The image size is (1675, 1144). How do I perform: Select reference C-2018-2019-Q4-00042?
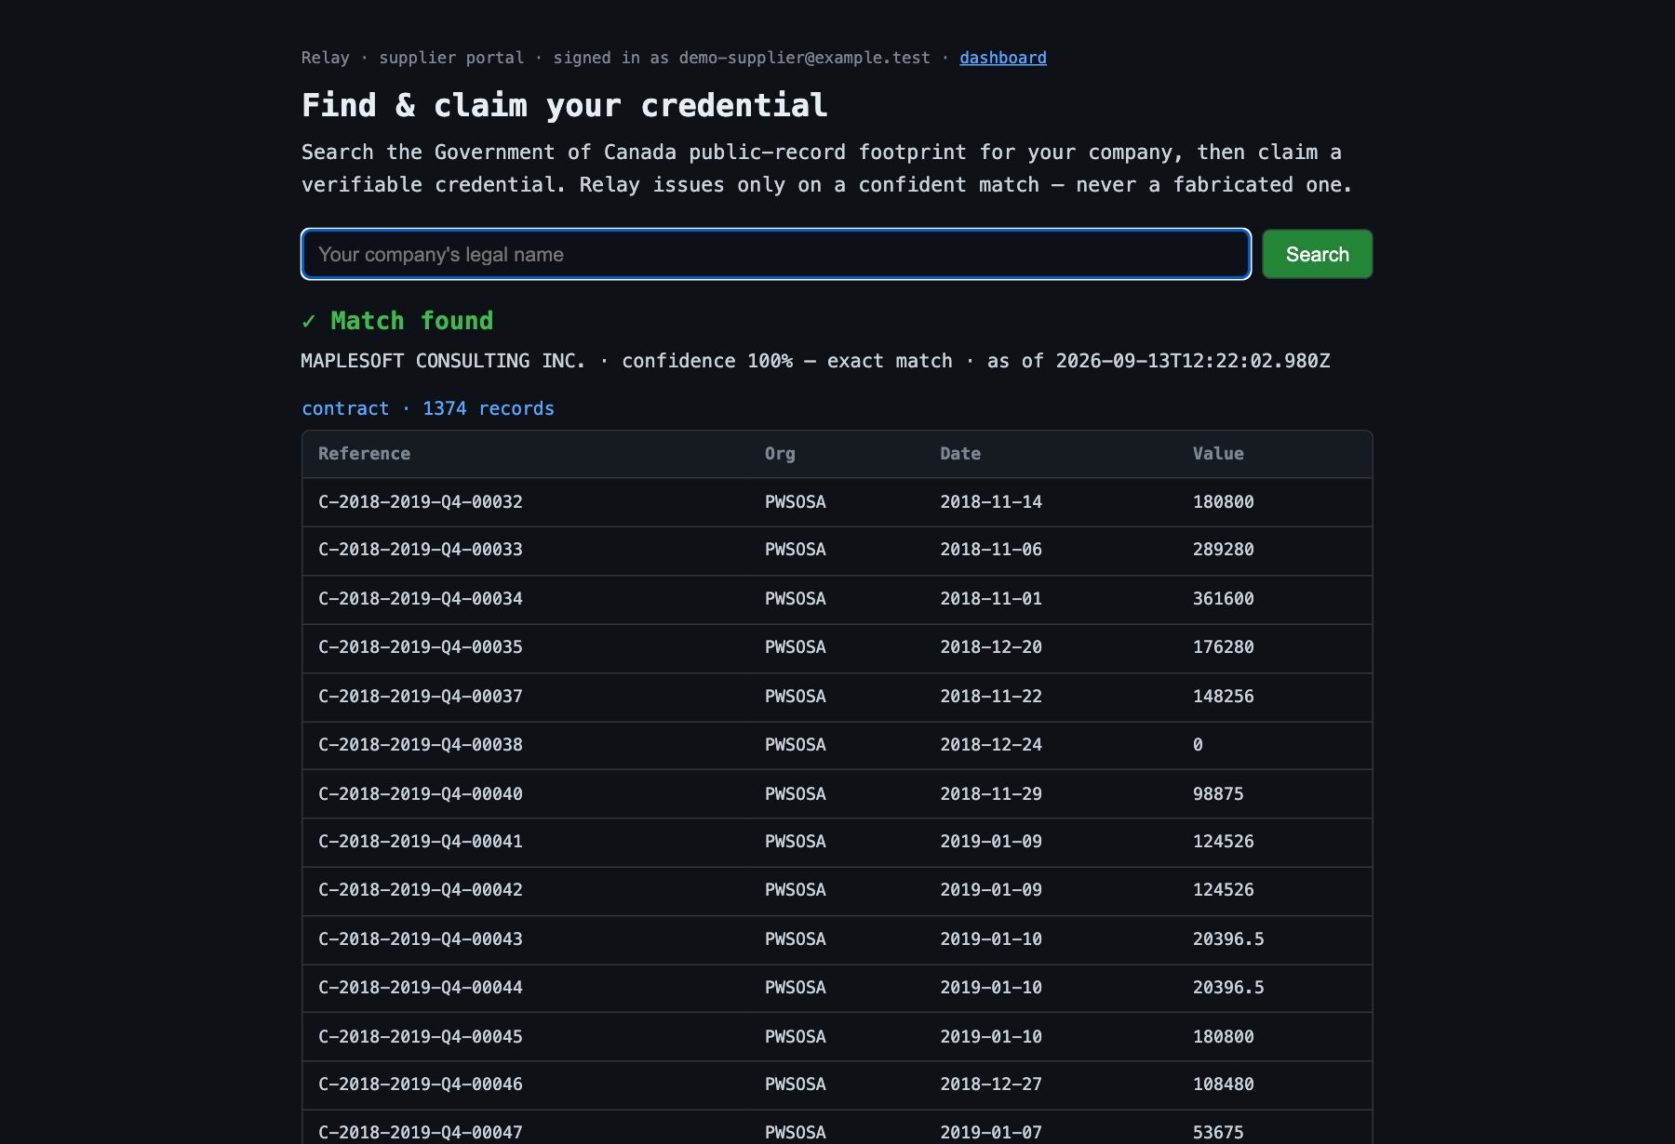421,890
